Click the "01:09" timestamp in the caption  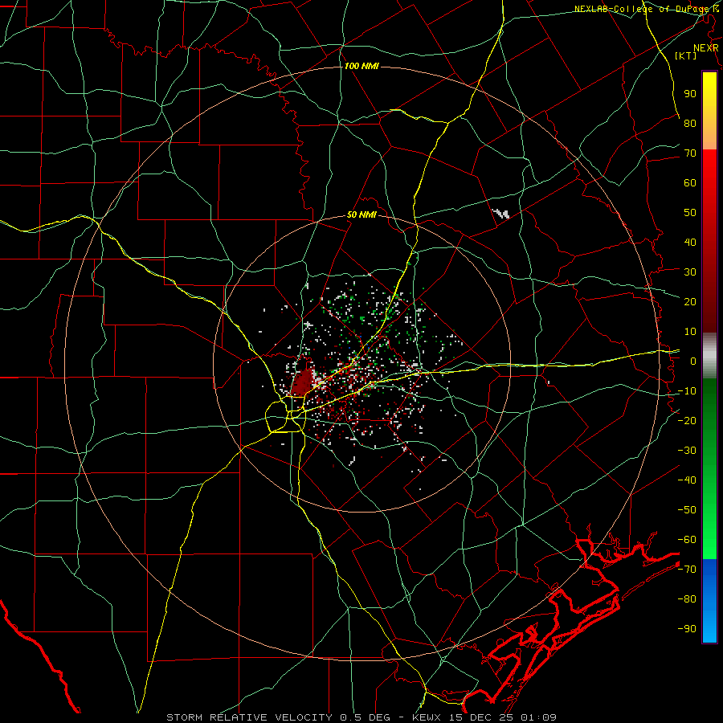pyautogui.click(x=538, y=717)
